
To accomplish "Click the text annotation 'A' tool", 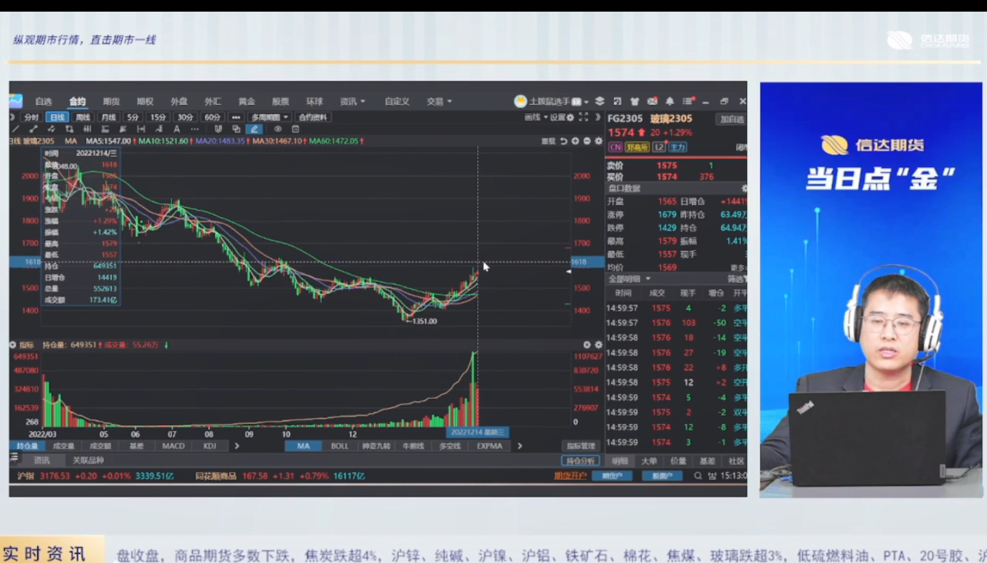I will point(177,129).
